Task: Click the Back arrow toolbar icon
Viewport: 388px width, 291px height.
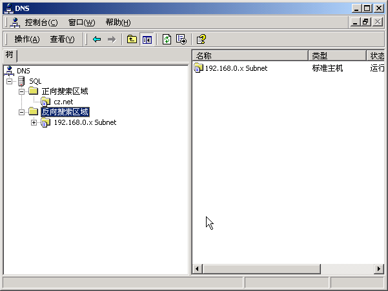Action: (97, 39)
